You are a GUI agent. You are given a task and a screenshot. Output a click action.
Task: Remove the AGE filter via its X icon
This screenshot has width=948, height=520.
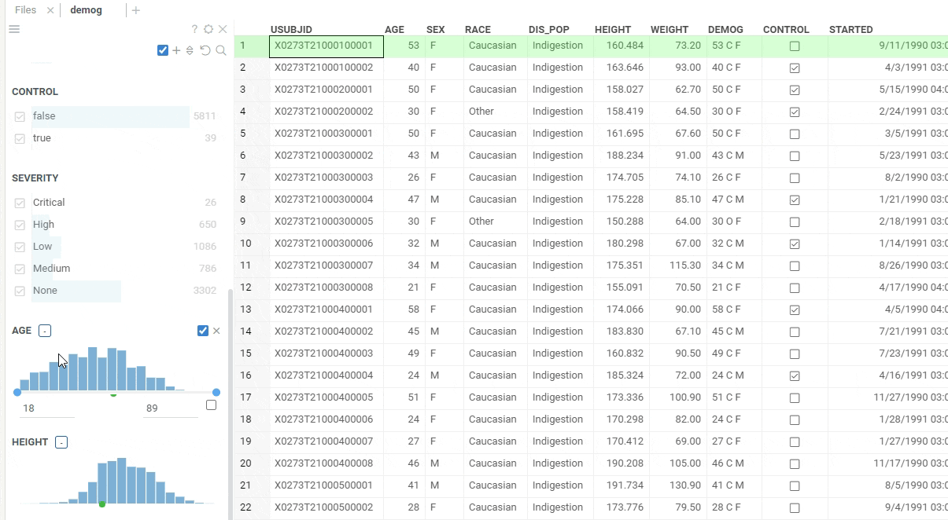(217, 331)
